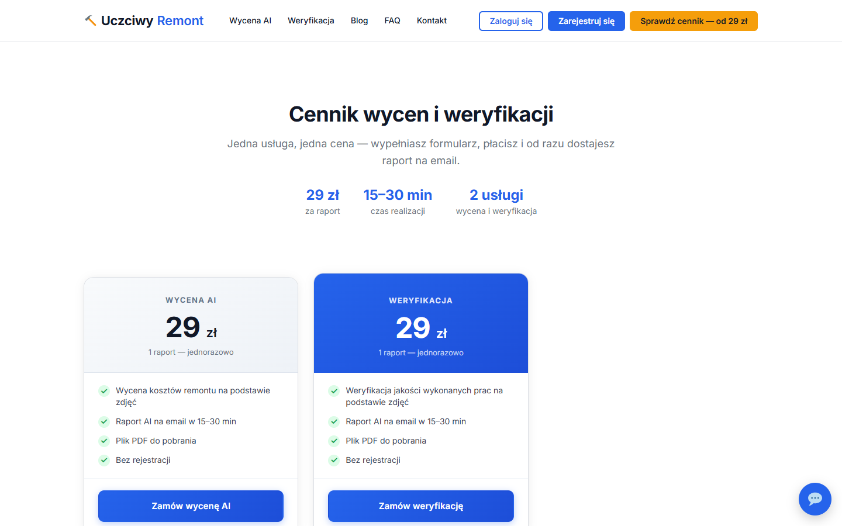The width and height of the screenshot is (842, 526).
Task: Click '1 raport — jednorazowo' in the Wycena AI card
Action: point(191,352)
